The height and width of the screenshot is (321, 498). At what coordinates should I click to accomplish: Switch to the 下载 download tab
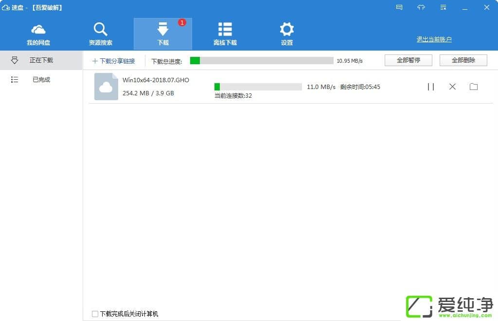pyautogui.click(x=162, y=34)
